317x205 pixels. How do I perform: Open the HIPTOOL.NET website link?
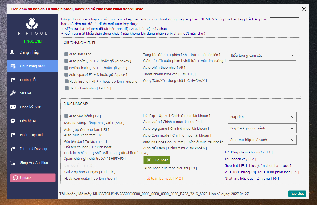(32, 41)
